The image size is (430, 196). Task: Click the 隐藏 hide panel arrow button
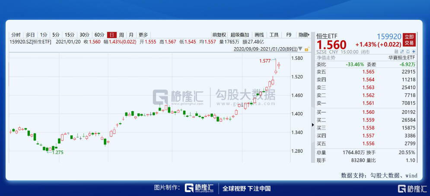[x=304, y=35]
